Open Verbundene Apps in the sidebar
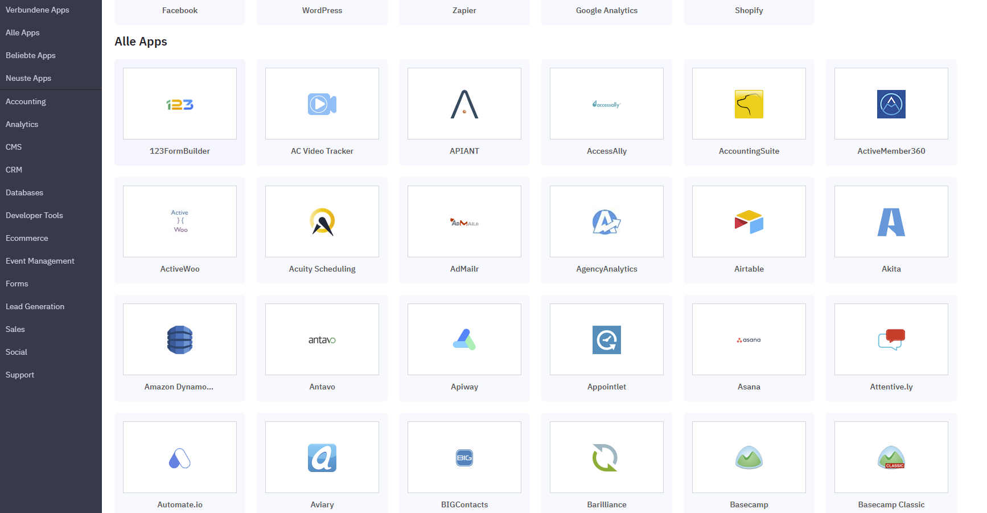 [x=38, y=10]
